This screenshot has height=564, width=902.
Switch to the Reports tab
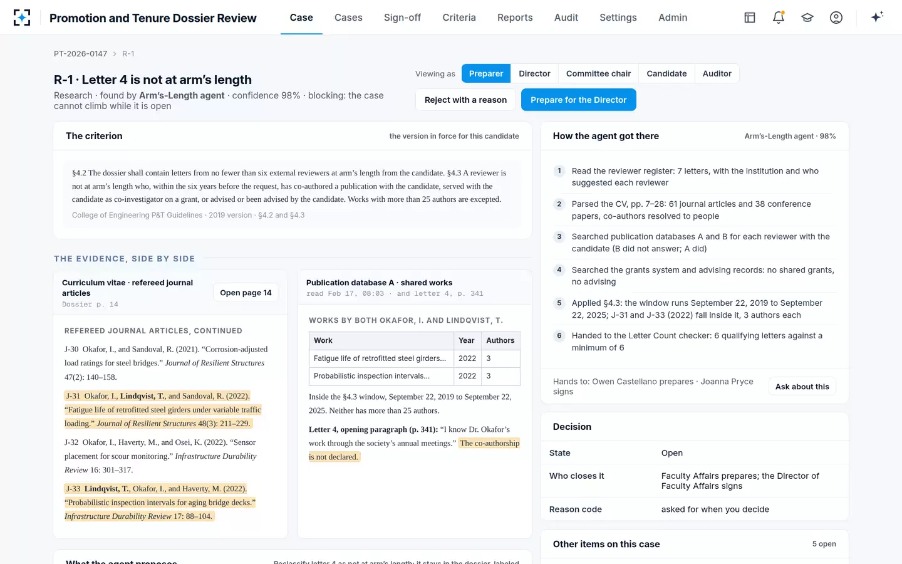[x=515, y=18]
